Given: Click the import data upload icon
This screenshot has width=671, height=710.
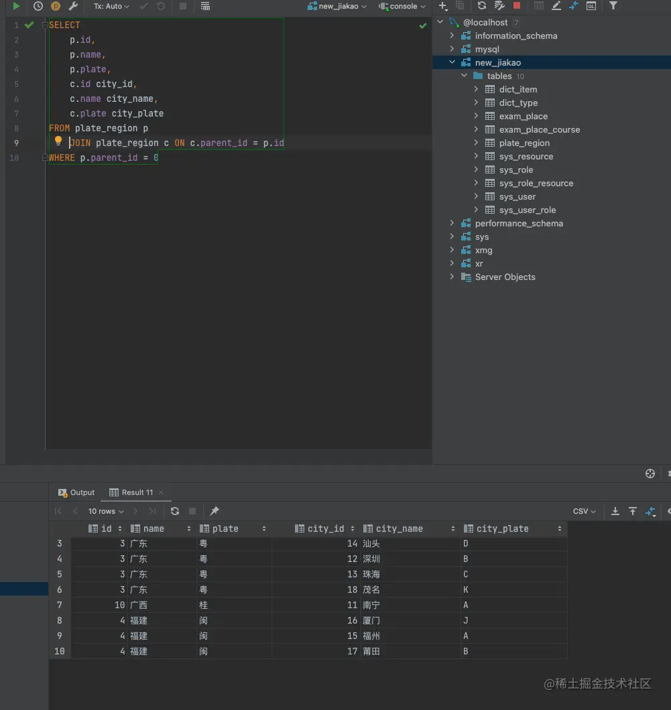Looking at the screenshot, I should [633, 511].
